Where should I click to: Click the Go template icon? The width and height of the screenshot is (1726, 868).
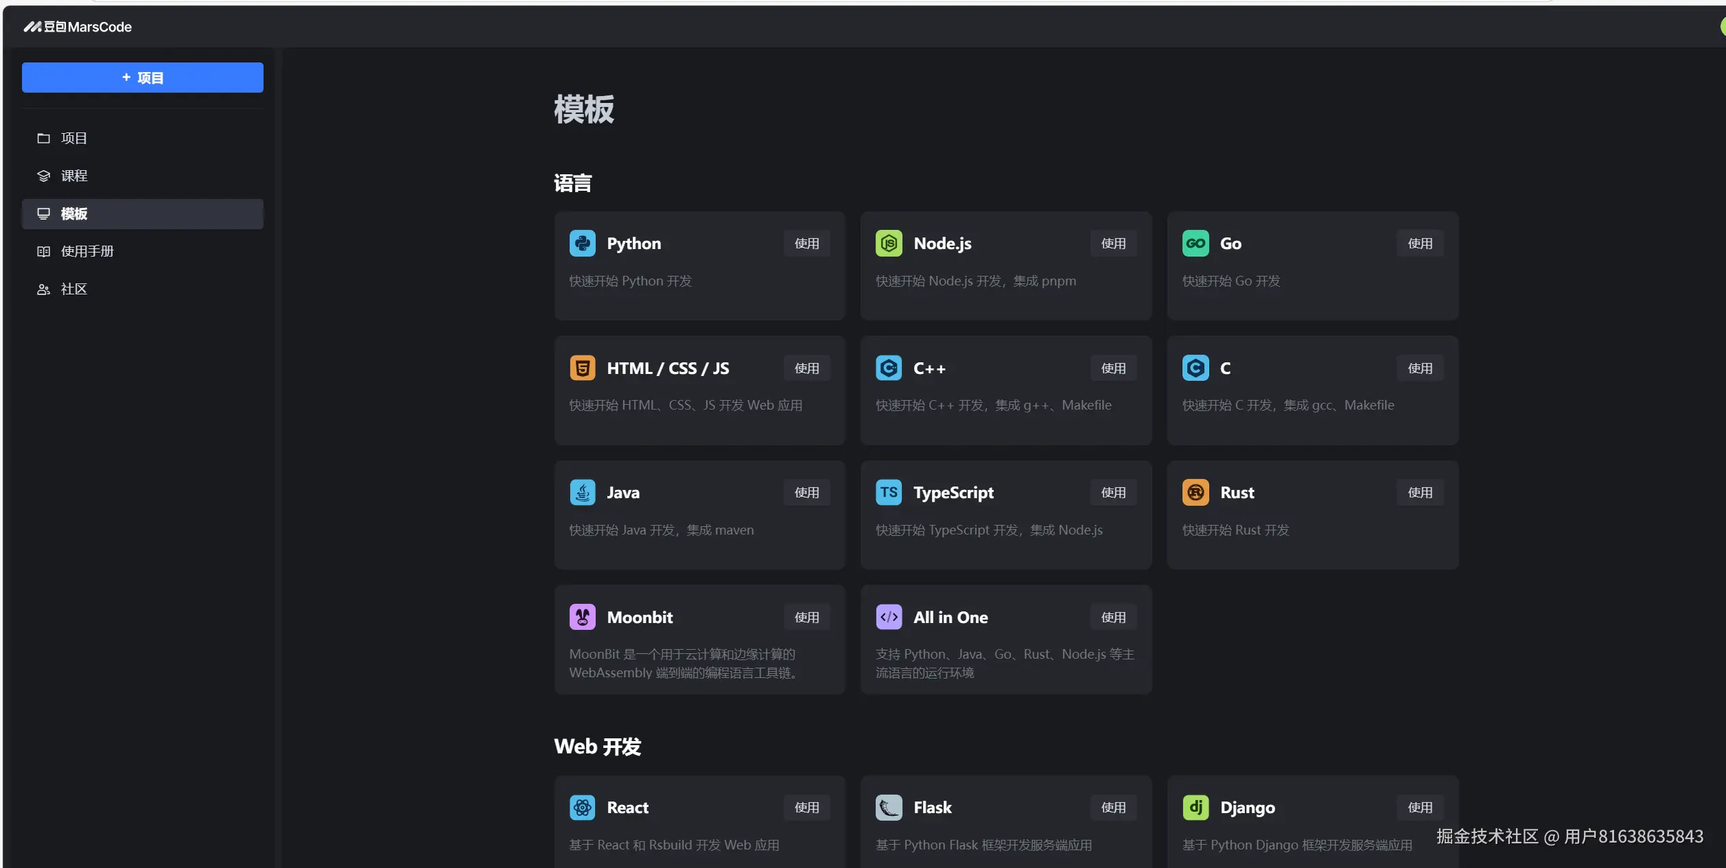(1195, 244)
